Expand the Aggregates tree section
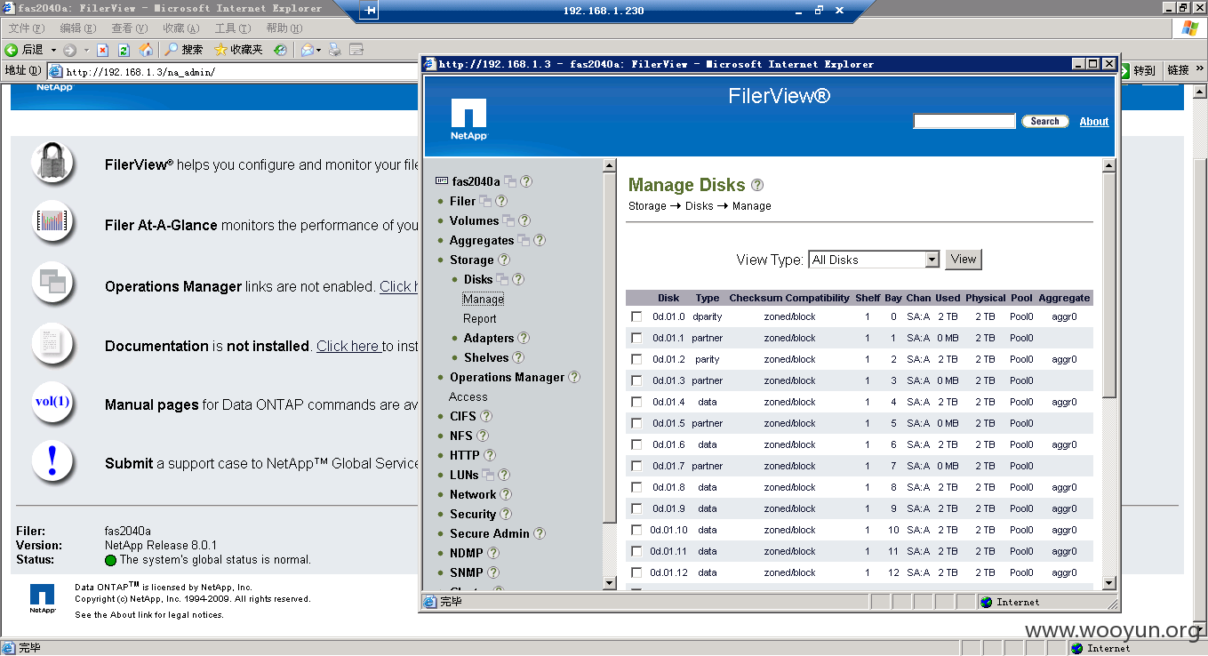This screenshot has width=1208, height=656. [x=482, y=240]
